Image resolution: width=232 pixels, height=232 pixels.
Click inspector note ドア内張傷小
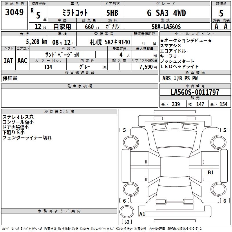point(16,127)
